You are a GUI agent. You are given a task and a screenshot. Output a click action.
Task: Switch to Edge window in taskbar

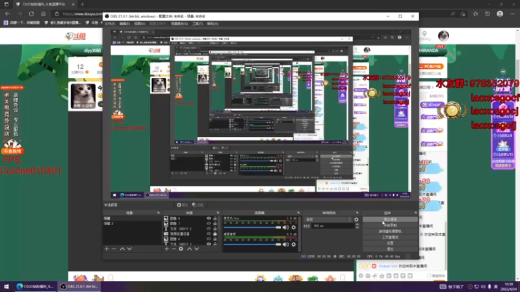point(35,287)
